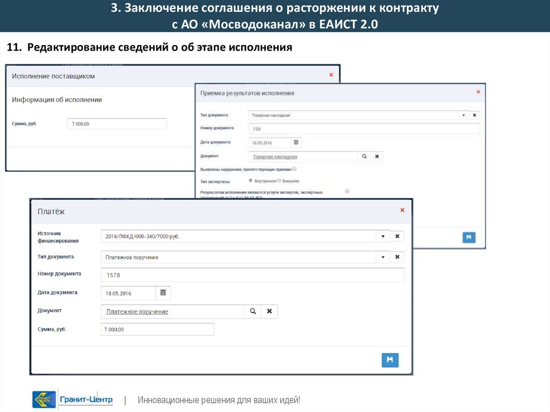550x412 pixels.
Task: Click the save icon in the Приемка результатов window
Action: pos(469,237)
